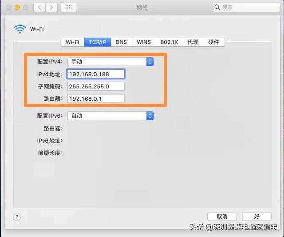284x237 pixels.
Task: Switch to the 802.1X tab
Action: 169,42
